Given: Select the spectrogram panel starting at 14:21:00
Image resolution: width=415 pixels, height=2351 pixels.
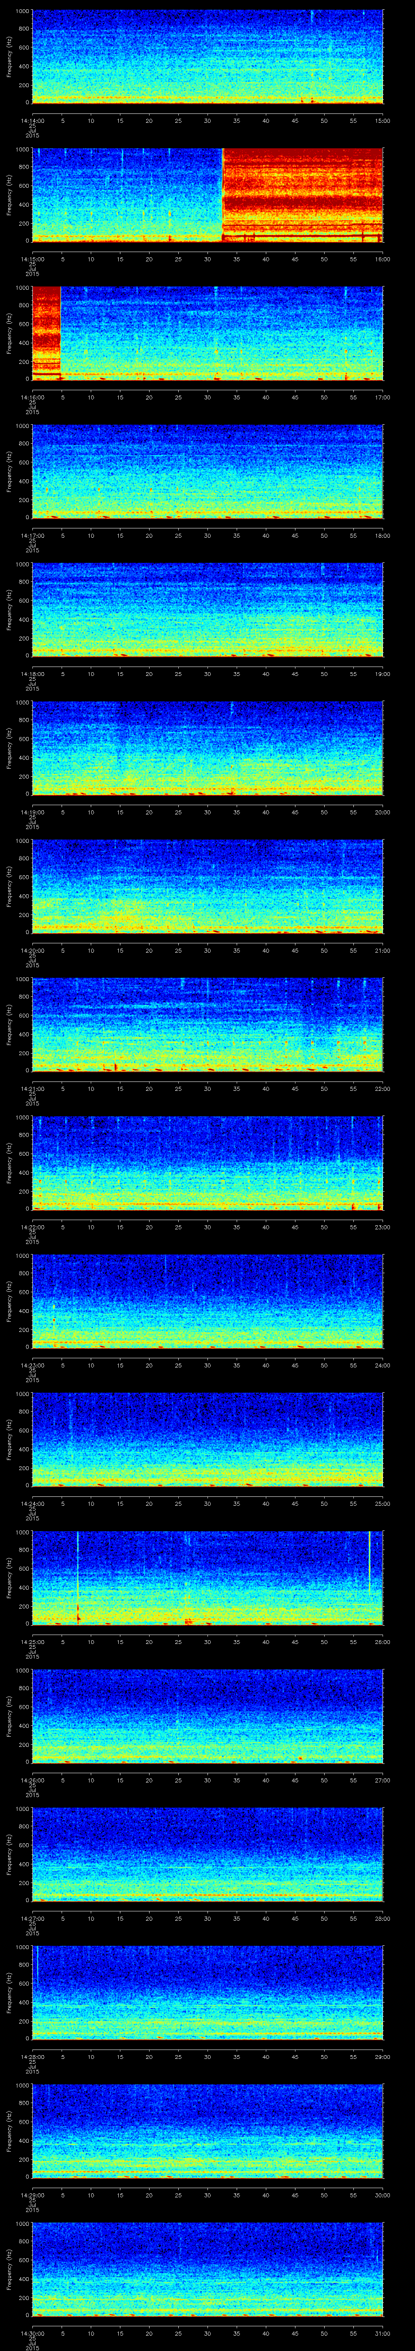Looking at the screenshot, I should pos(207,1024).
